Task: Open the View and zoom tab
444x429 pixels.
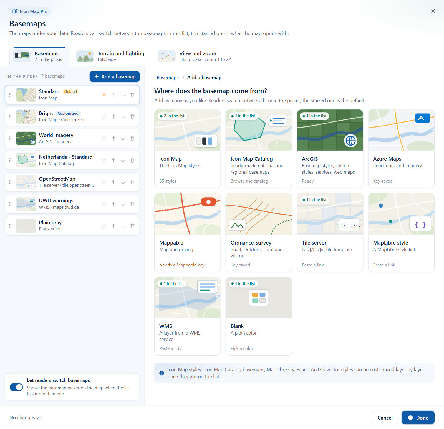Action: 194,56
